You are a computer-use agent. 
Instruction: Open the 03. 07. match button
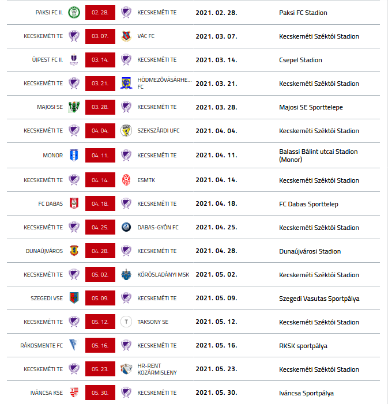(100, 36)
